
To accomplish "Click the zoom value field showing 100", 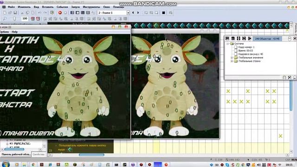I will pos(25,19).
